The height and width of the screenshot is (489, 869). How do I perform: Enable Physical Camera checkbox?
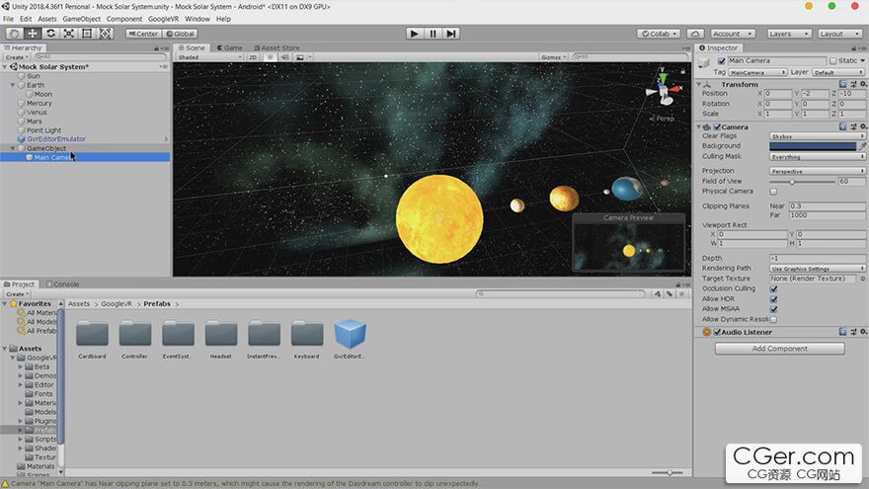pyautogui.click(x=773, y=192)
